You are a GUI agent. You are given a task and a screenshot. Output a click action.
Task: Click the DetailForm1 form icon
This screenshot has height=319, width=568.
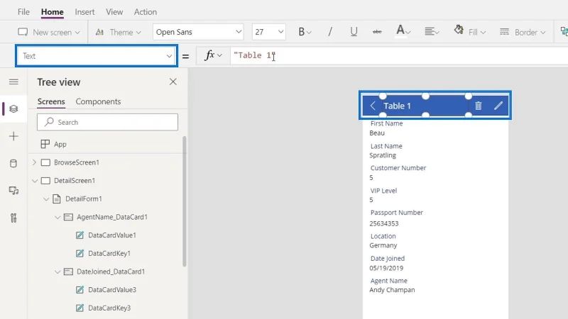click(57, 198)
